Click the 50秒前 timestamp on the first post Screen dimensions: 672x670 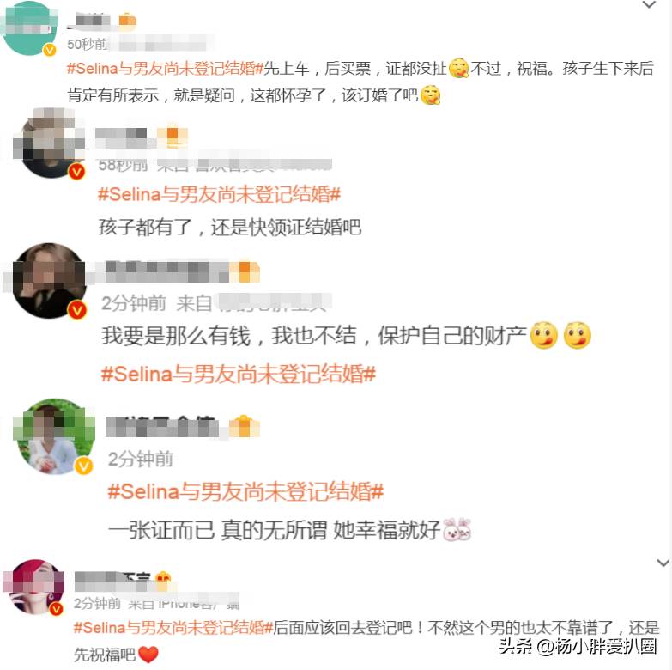tap(87, 44)
